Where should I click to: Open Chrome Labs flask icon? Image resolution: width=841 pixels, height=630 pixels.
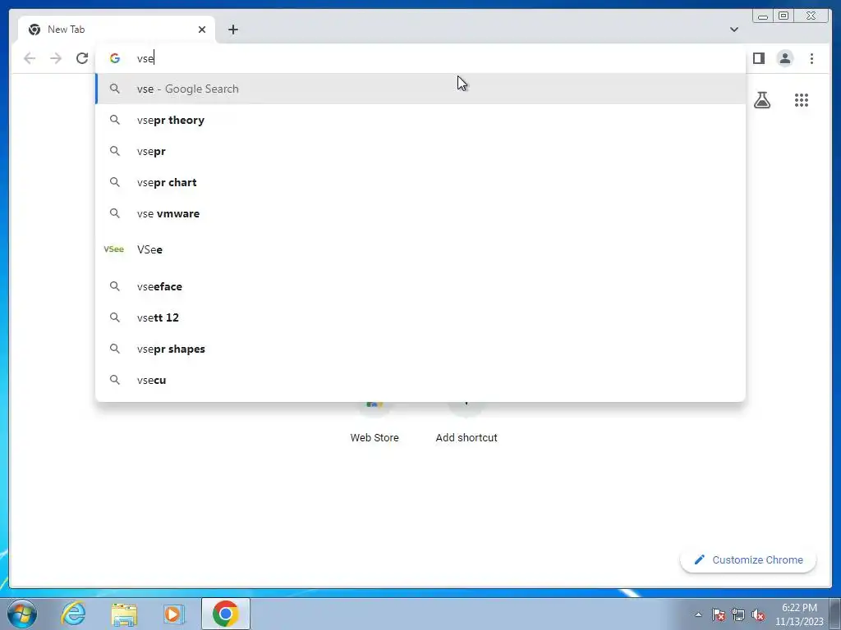point(762,99)
